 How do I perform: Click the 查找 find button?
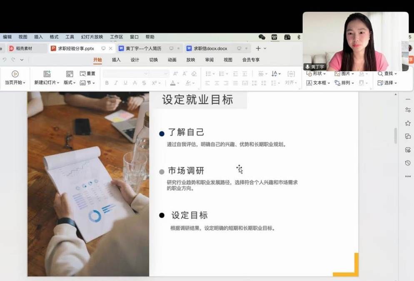click(x=387, y=74)
